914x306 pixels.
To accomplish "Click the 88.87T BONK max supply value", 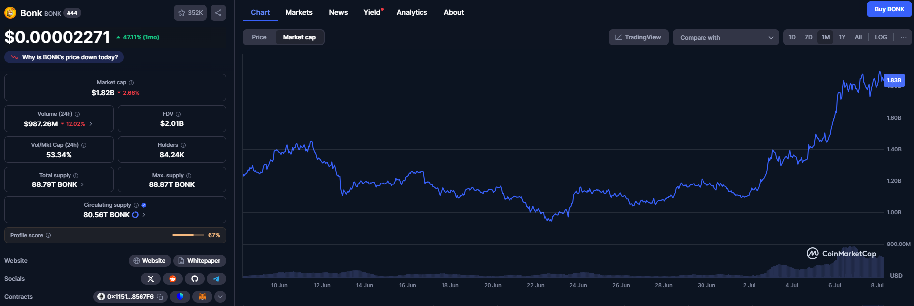I will click(172, 184).
